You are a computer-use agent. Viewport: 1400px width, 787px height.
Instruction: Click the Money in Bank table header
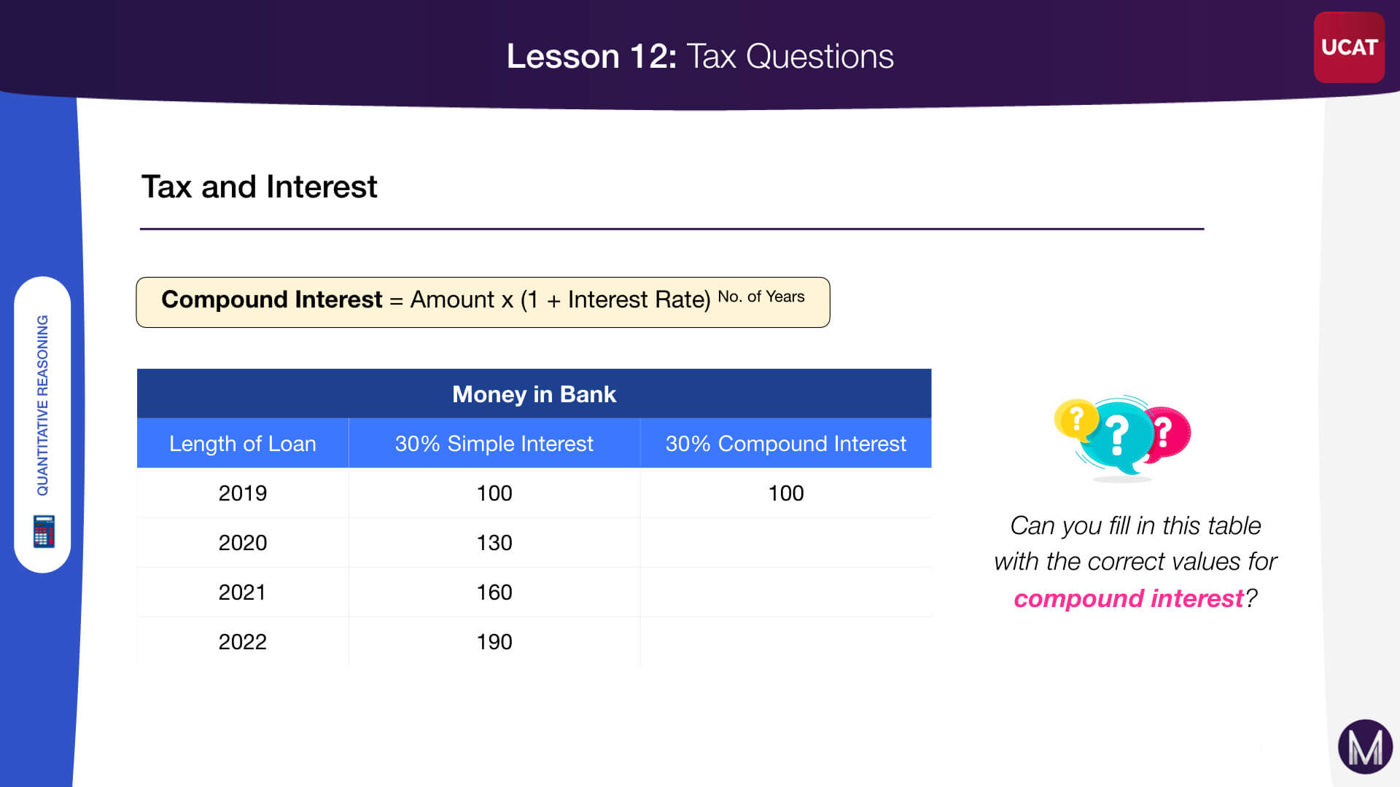[534, 393]
